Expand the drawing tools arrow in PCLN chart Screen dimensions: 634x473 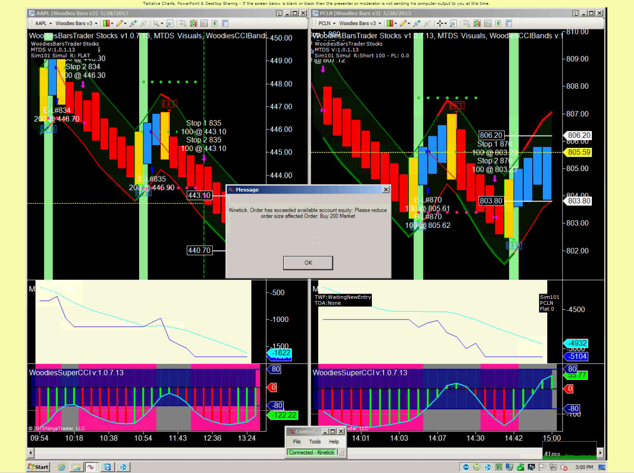click(409, 23)
